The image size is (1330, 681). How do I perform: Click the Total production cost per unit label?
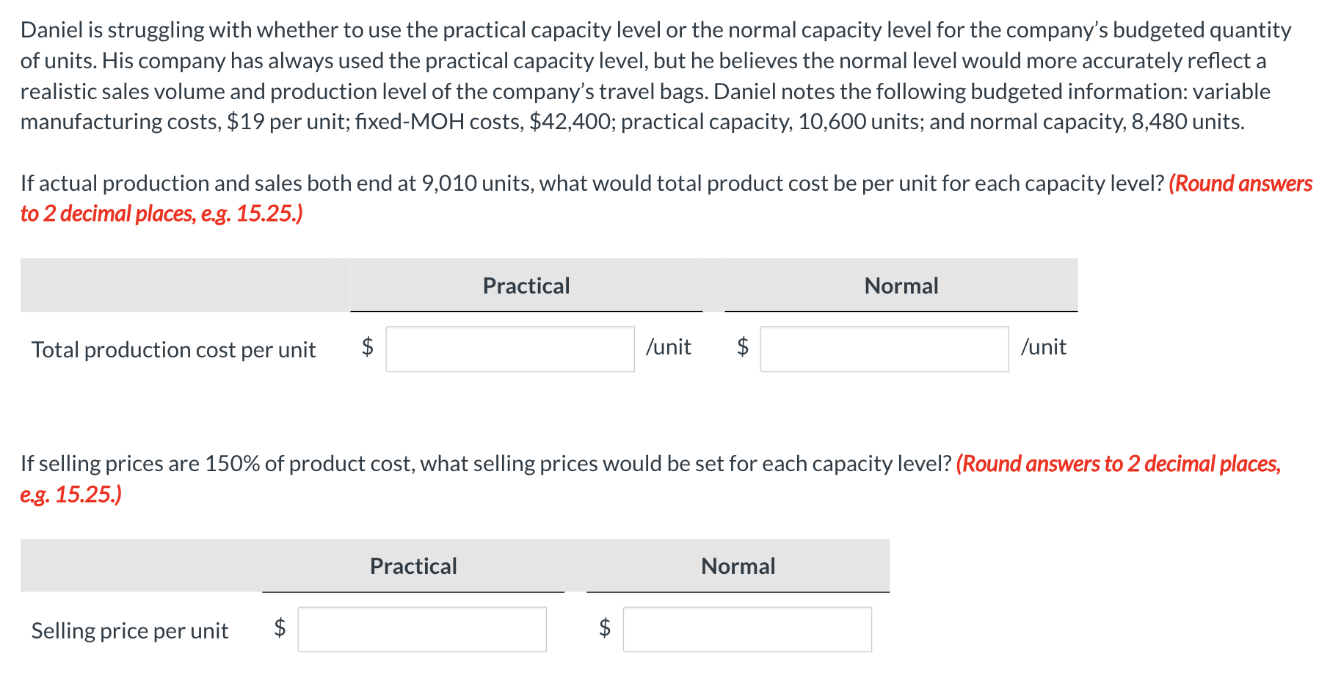coord(175,350)
